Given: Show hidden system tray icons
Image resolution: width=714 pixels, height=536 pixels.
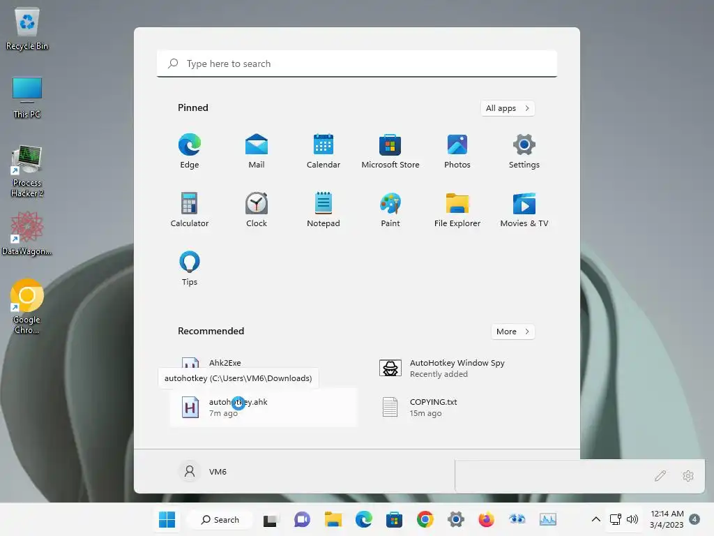Looking at the screenshot, I should point(595,519).
